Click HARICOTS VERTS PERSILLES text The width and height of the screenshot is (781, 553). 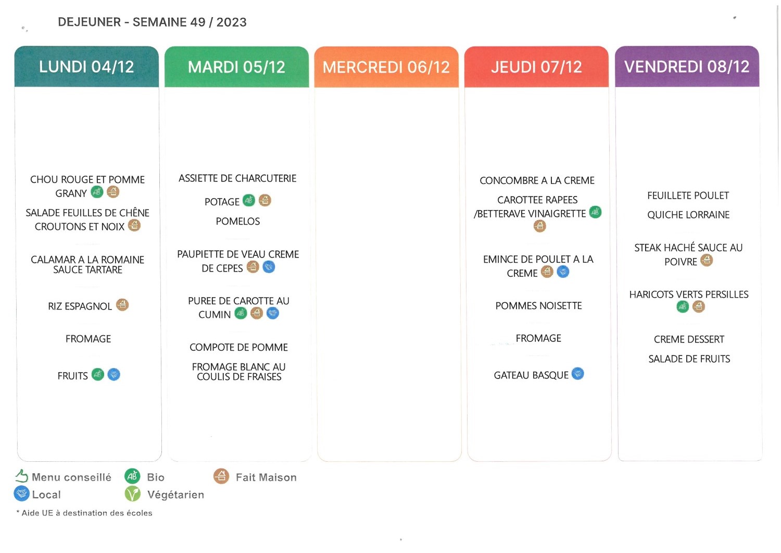click(x=689, y=294)
